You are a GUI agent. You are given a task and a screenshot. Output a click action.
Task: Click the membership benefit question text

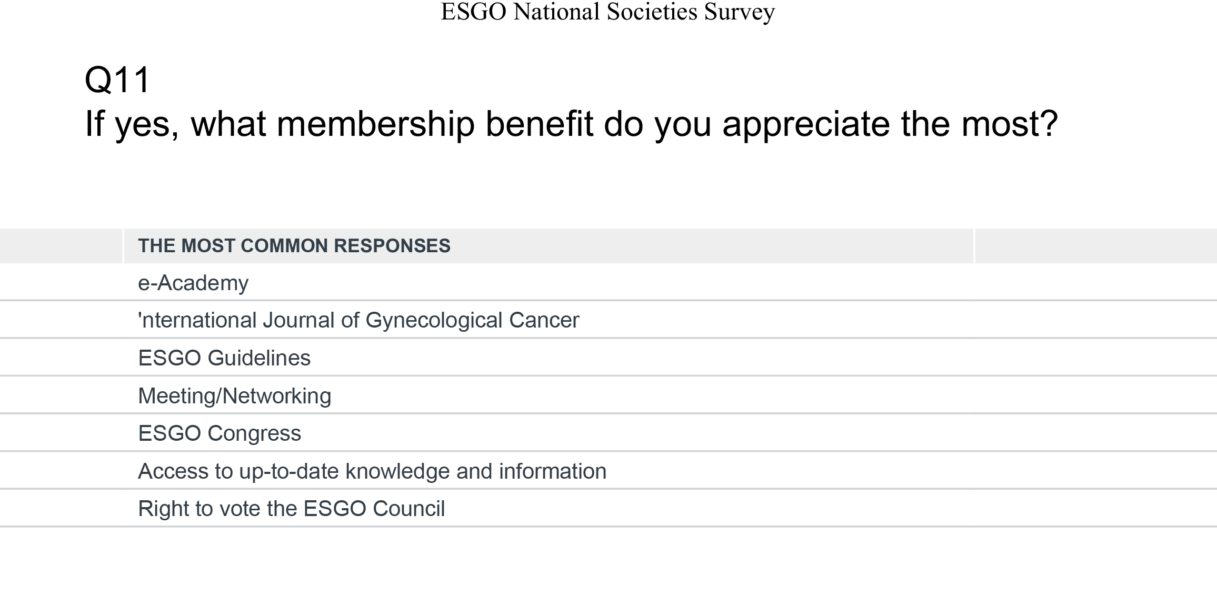[x=571, y=124]
